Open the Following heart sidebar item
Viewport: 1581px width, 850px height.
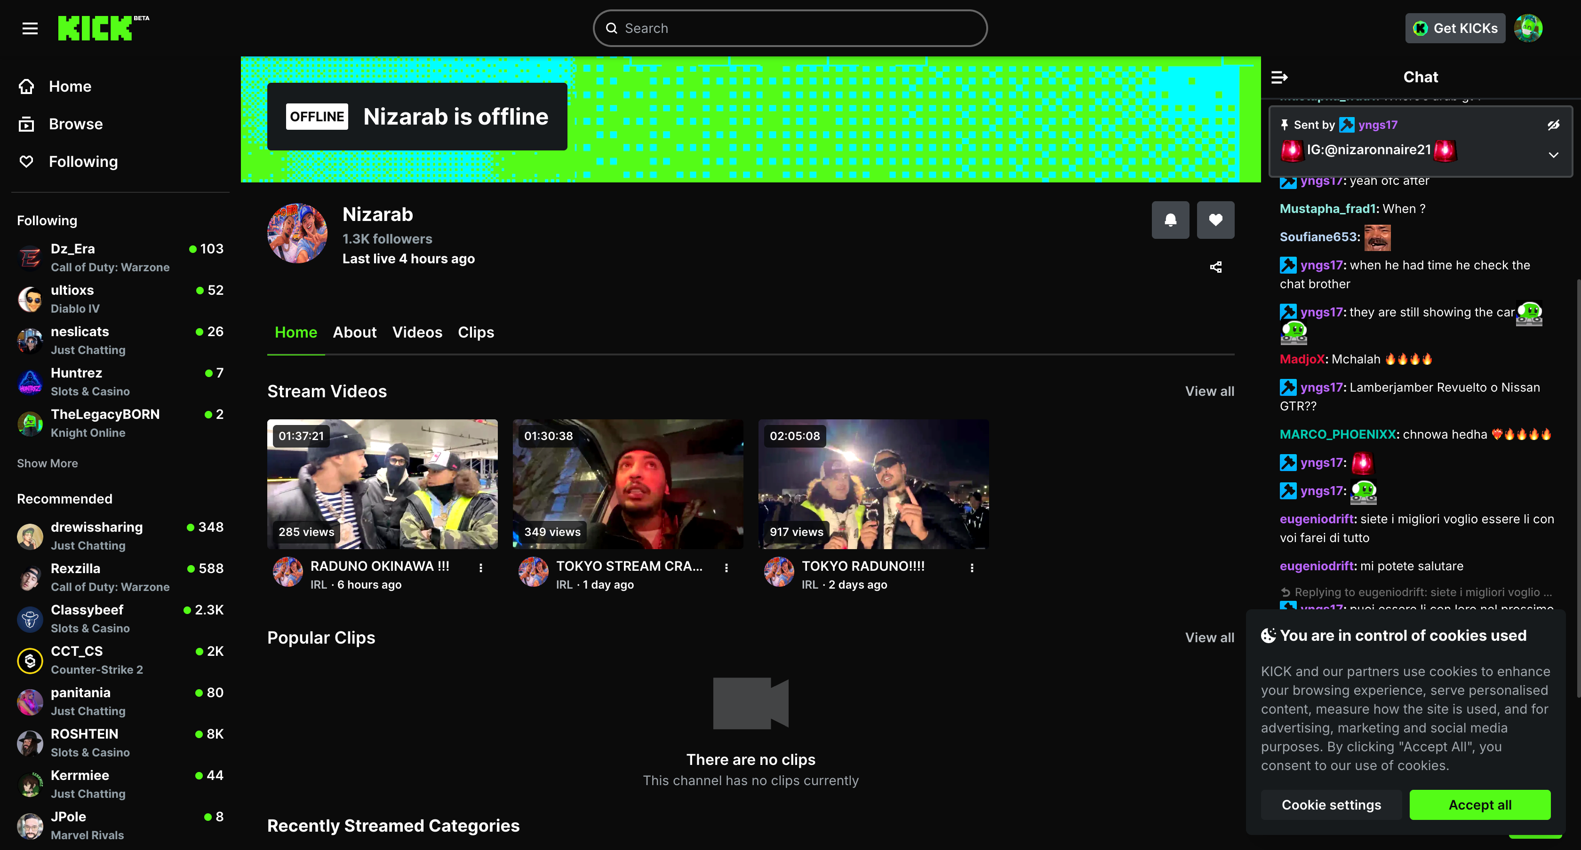(26, 161)
